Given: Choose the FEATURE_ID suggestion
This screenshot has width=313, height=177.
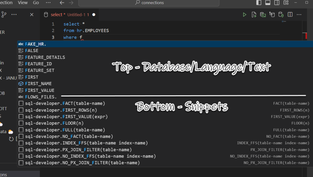Looking at the screenshot, I should (x=165, y=64).
